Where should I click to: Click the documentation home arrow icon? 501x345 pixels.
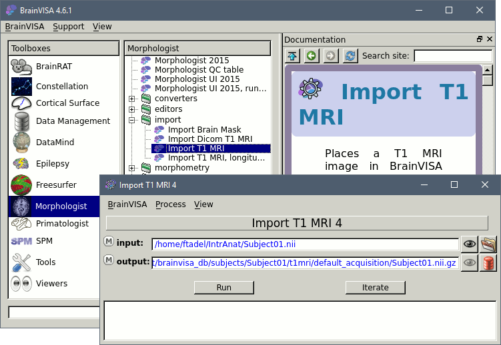(x=292, y=56)
